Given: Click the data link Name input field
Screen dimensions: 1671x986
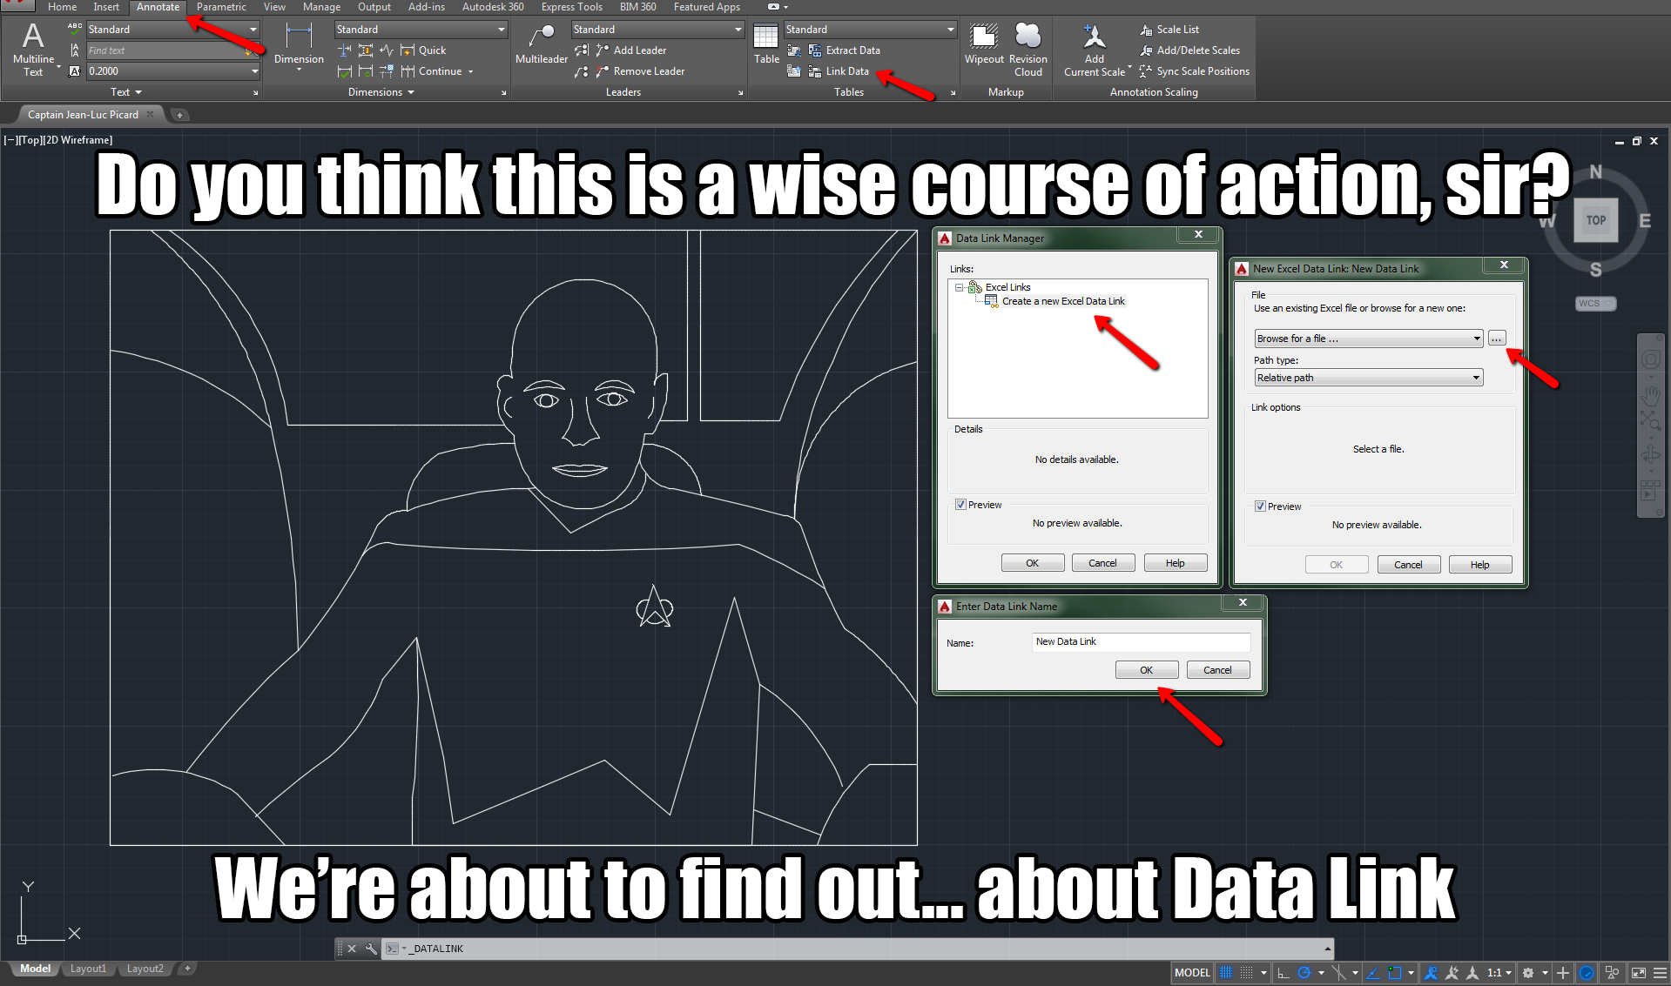Looking at the screenshot, I should 1141,641.
